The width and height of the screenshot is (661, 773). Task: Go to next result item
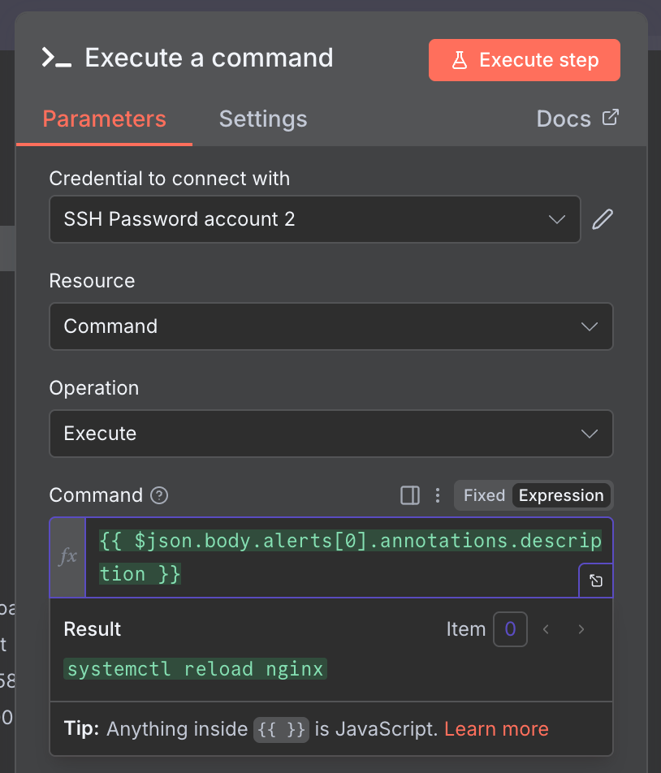[x=581, y=629]
